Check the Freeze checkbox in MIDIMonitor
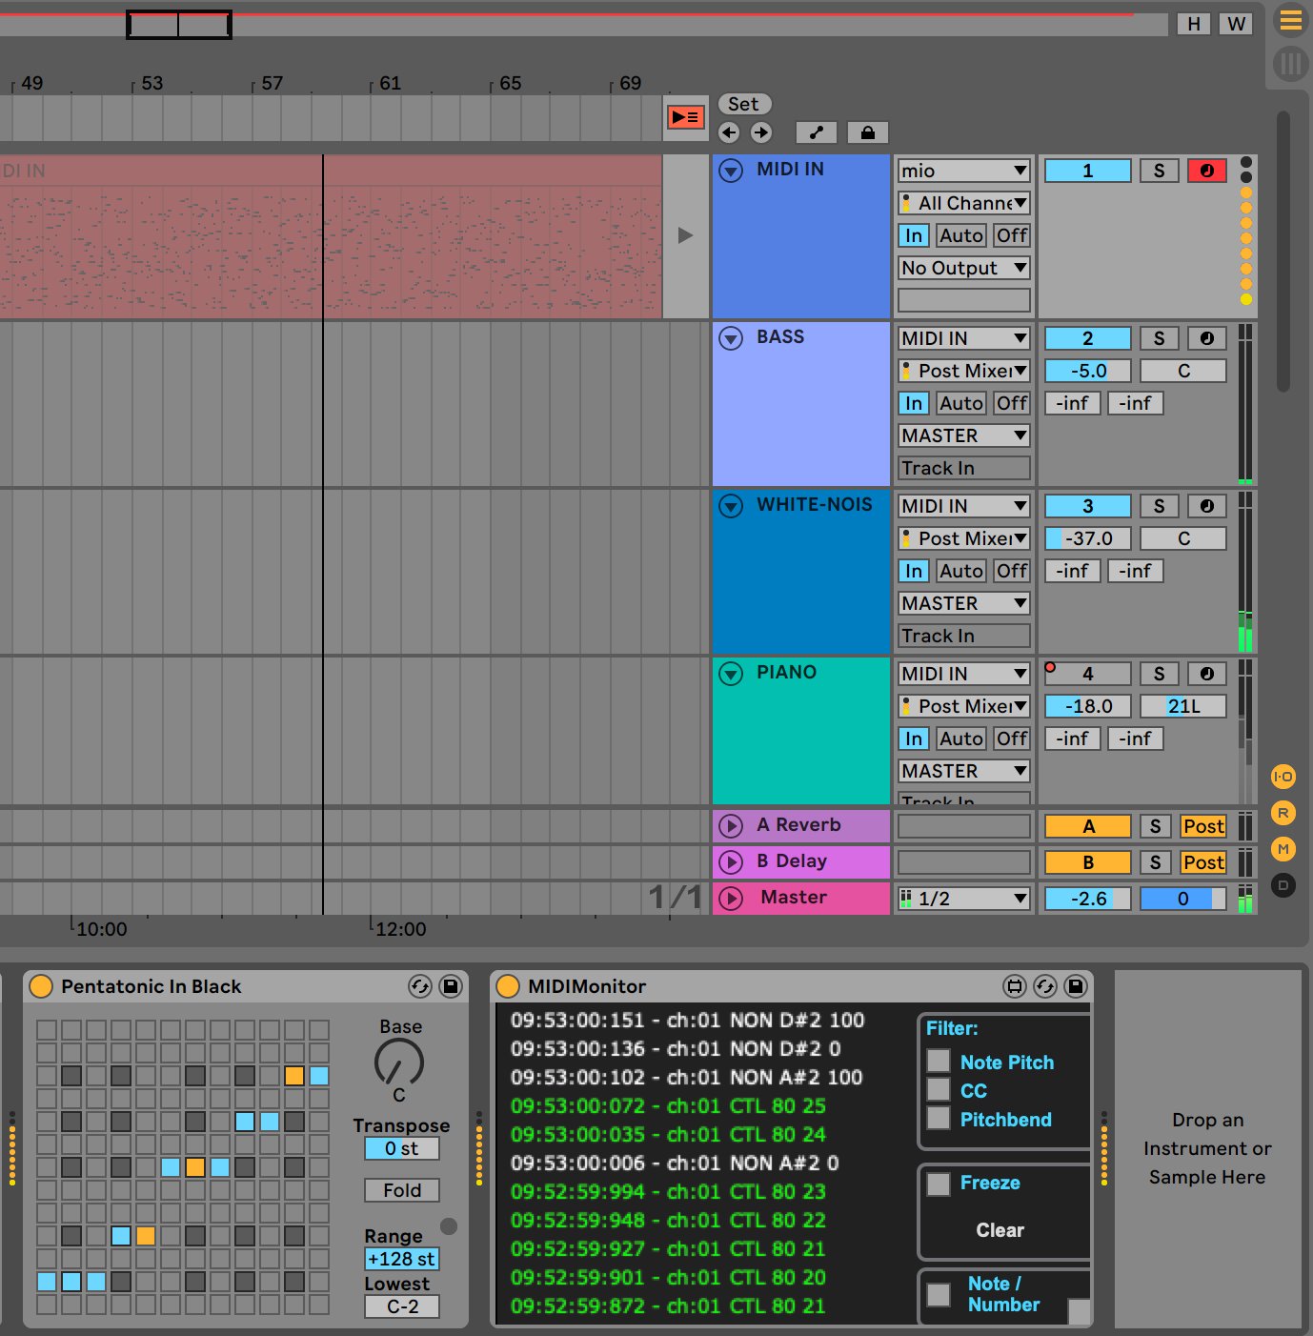 (x=939, y=1184)
